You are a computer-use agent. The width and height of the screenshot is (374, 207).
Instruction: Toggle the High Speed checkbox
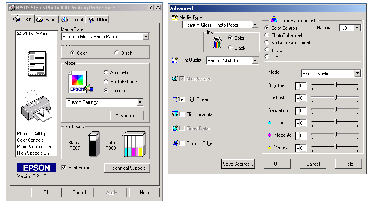(x=182, y=99)
